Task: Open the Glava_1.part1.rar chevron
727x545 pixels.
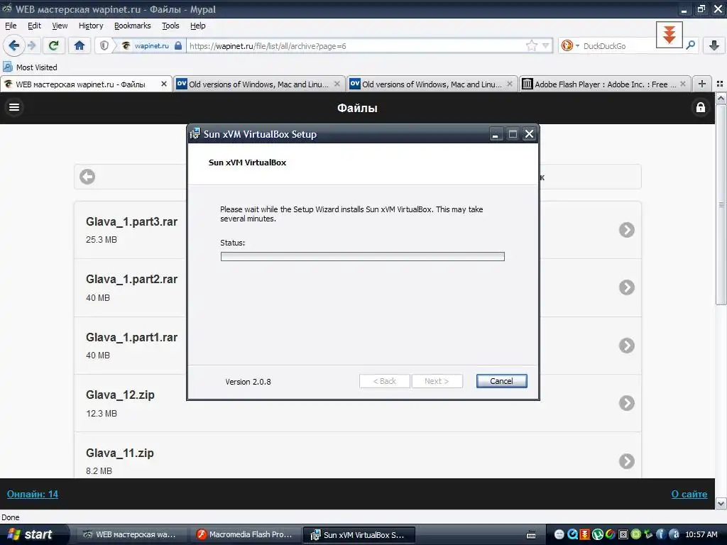Action: coord(626,346)
